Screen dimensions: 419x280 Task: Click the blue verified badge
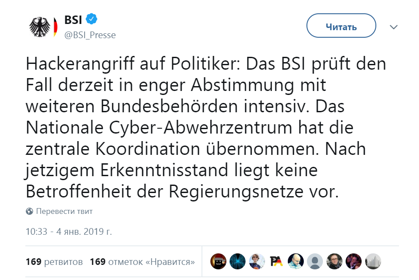(x=92, y=20)
